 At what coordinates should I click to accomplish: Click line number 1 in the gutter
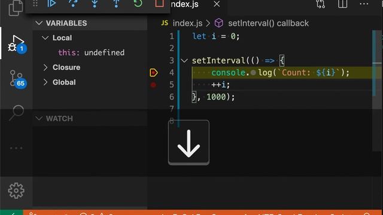click(x=172, y=36)
